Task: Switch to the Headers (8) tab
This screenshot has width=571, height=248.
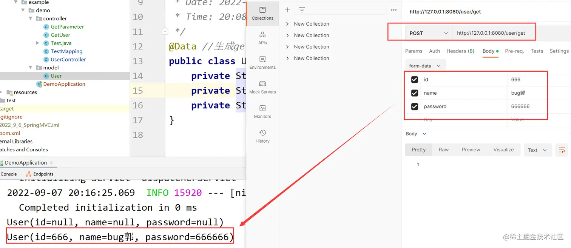Action: pos(460,51)
